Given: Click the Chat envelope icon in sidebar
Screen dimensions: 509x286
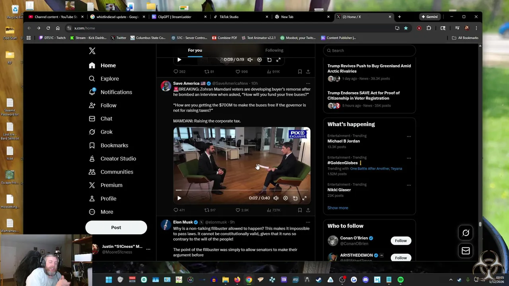Looking at the screenshot, I should pyautogui.click(x=92, y=119).
